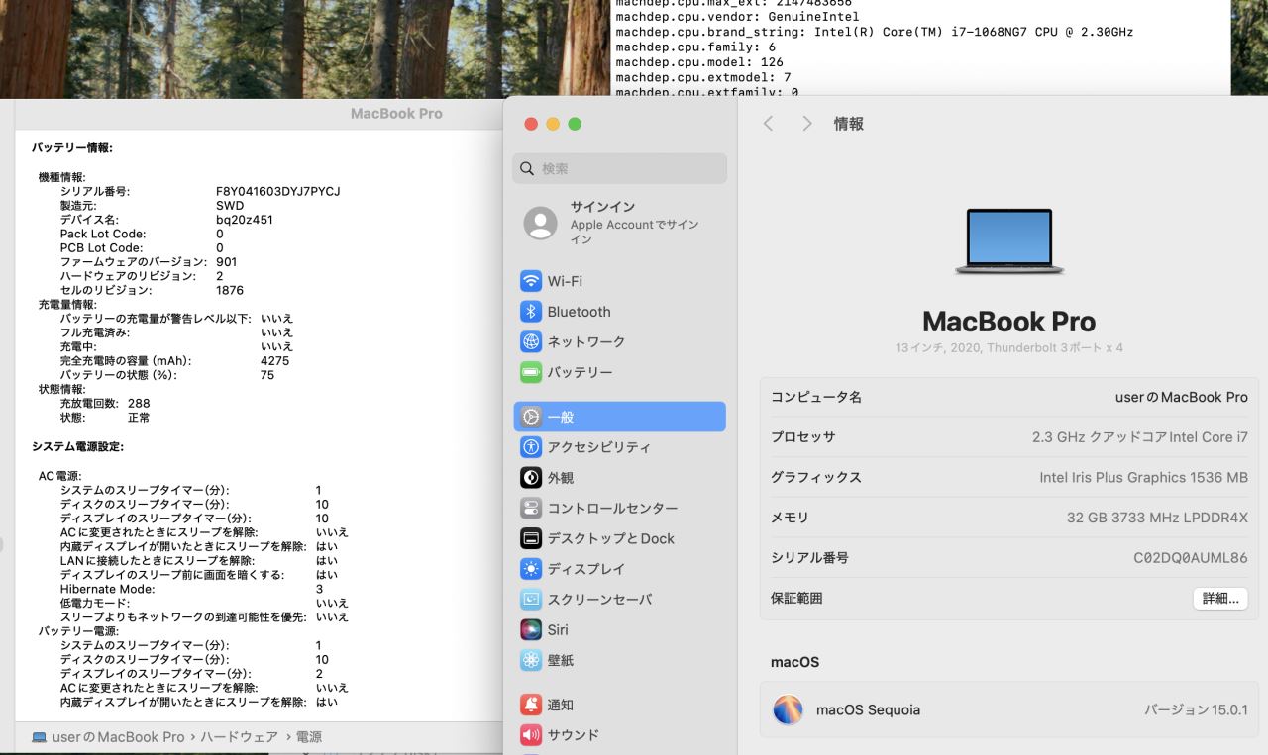Select the ネットワーク globe icon
The image size is (1268, 755).
coord(531,342)
